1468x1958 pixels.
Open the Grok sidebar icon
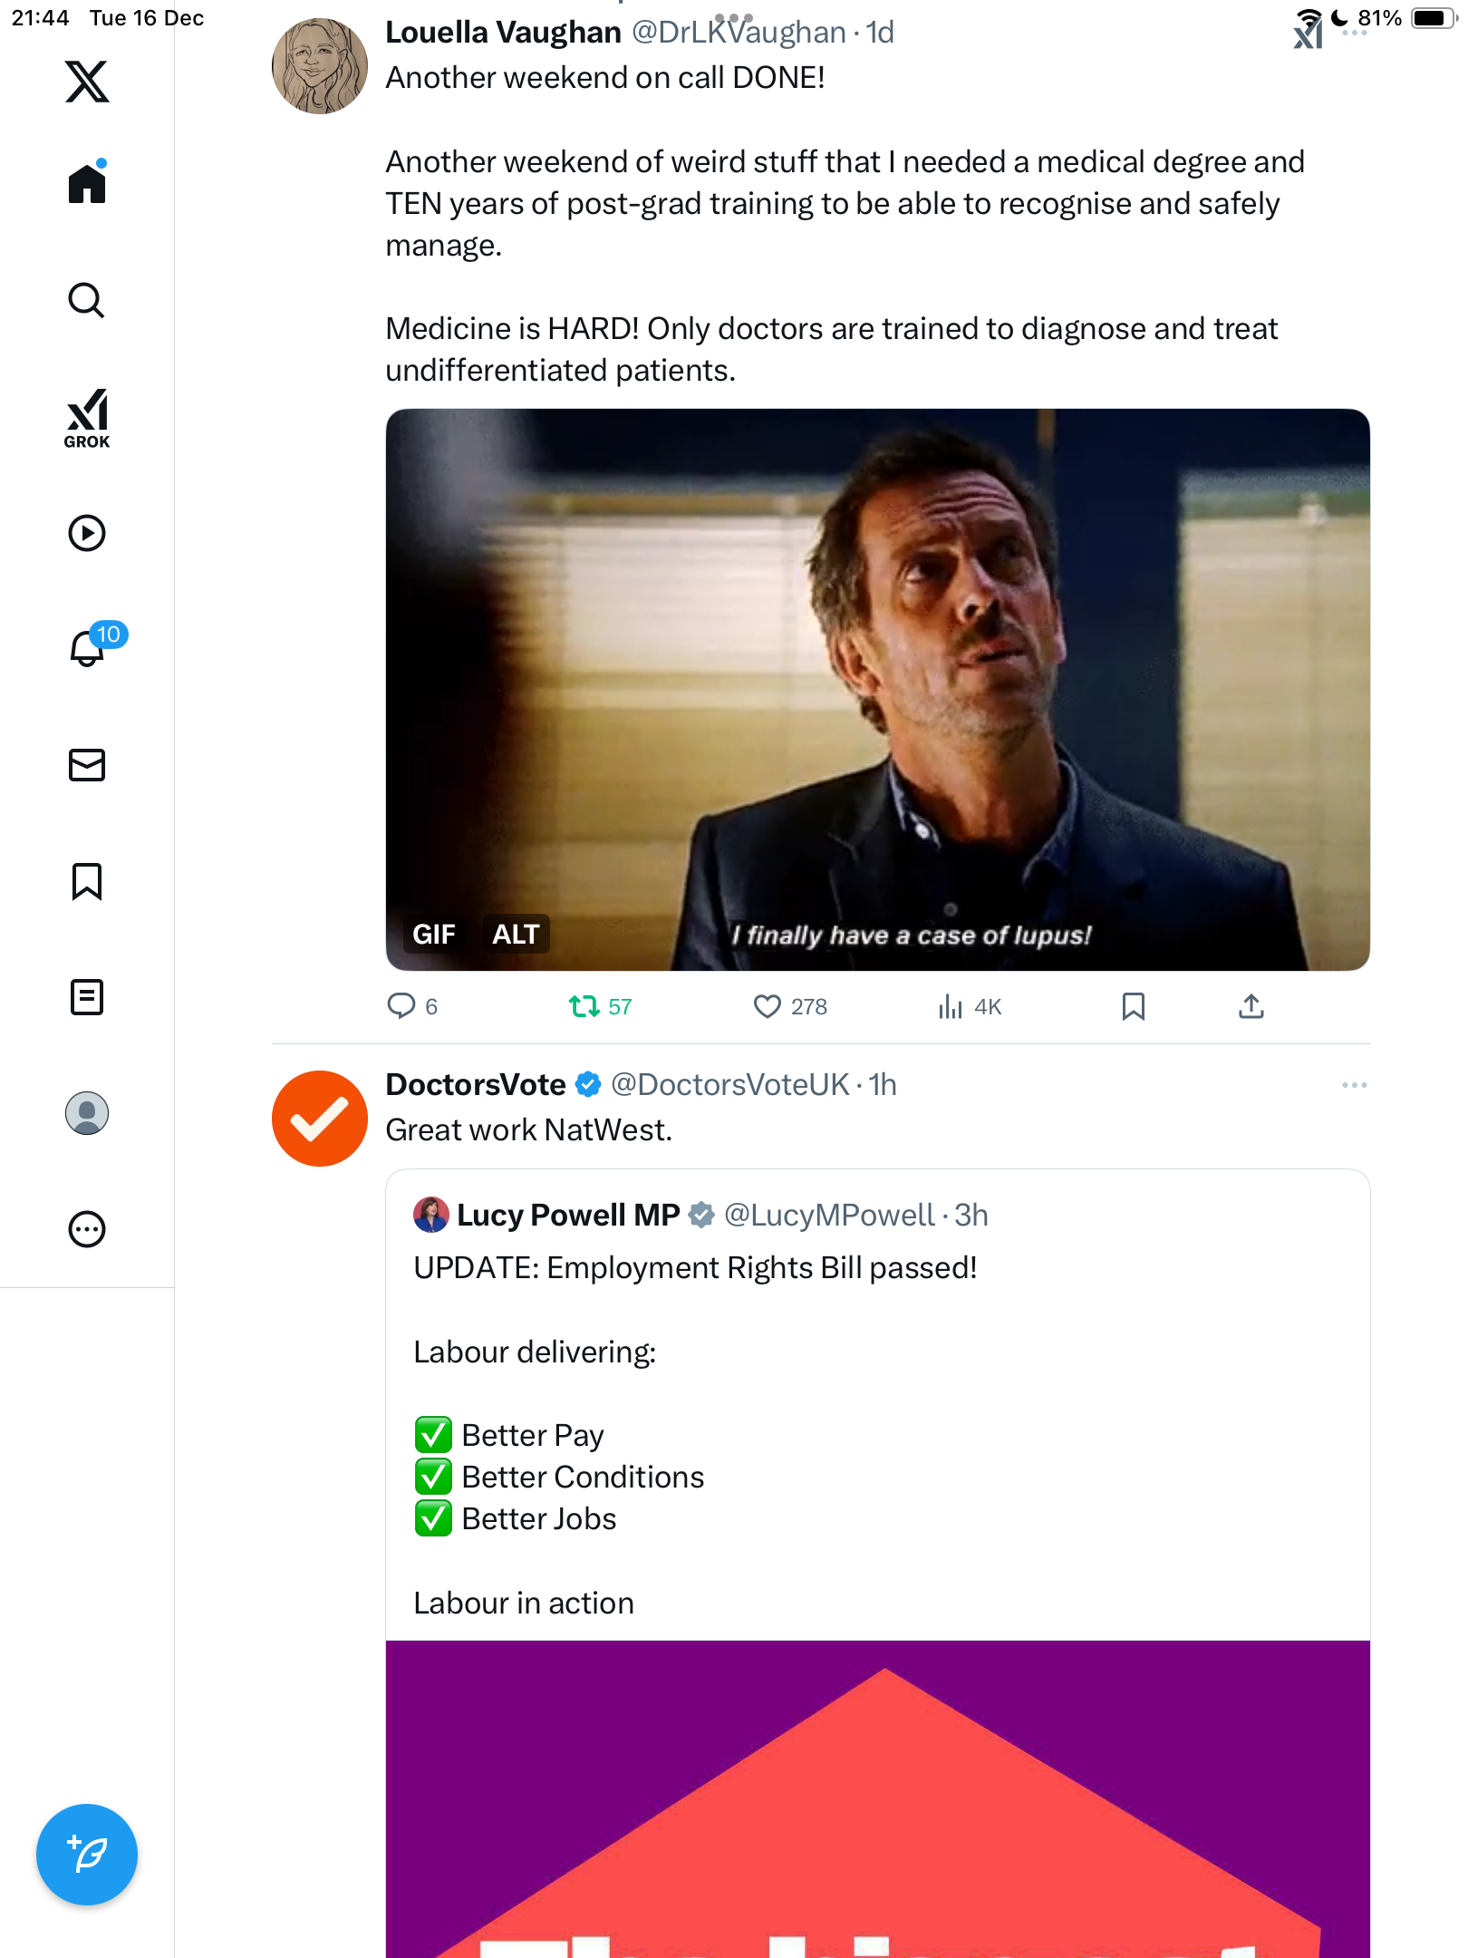pos(87,418)
